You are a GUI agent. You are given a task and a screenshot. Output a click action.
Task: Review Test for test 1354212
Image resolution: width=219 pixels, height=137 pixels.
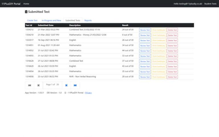pyautogui.click(x=145, y=30)
